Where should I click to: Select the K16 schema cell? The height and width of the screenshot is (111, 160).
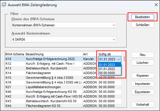(x=15, y=82)
